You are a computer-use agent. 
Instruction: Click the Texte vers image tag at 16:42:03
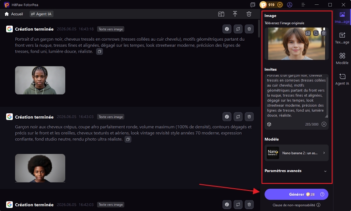111,204
